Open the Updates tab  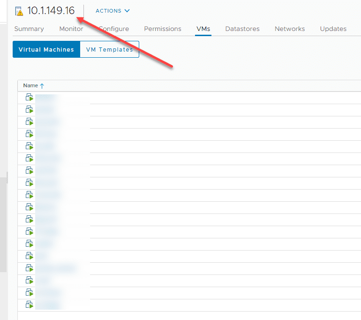pos(333,29)
